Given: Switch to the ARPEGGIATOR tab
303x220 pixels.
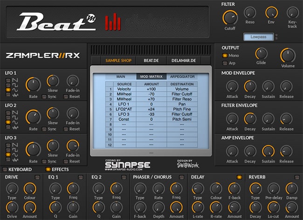Looking at the screenshot, I should pyautogui.click(x=182, y=77).
